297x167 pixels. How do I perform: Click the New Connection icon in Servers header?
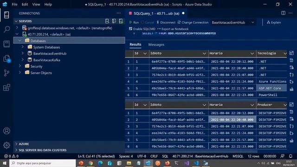point(107,21)
